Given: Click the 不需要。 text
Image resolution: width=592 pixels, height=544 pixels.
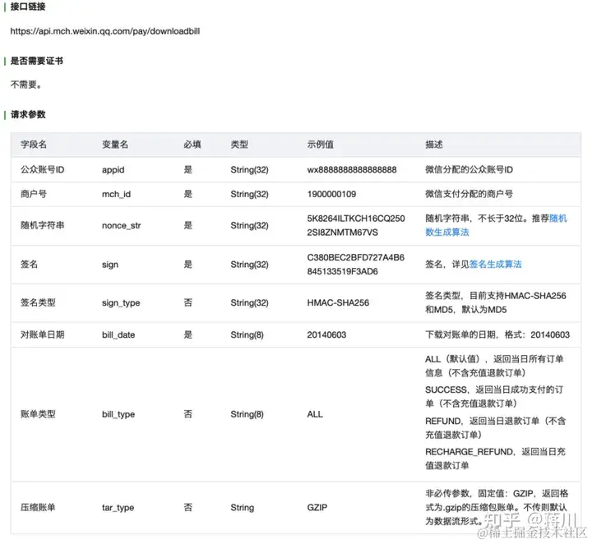Looking at the screenshot, I should tap(25, 85).
